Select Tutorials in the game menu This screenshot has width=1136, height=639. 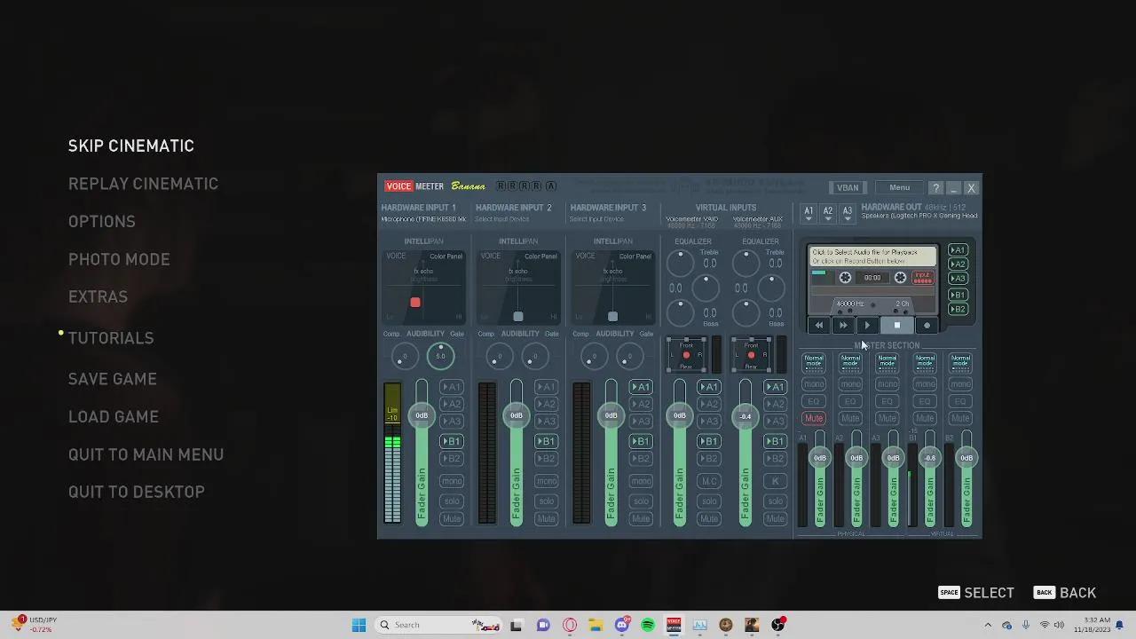pos(111,338)
